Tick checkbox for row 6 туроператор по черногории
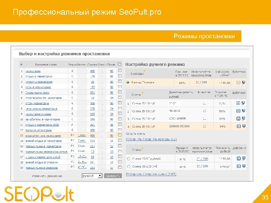Viewport: 271px width, 203px height. [x=119, y=97]
